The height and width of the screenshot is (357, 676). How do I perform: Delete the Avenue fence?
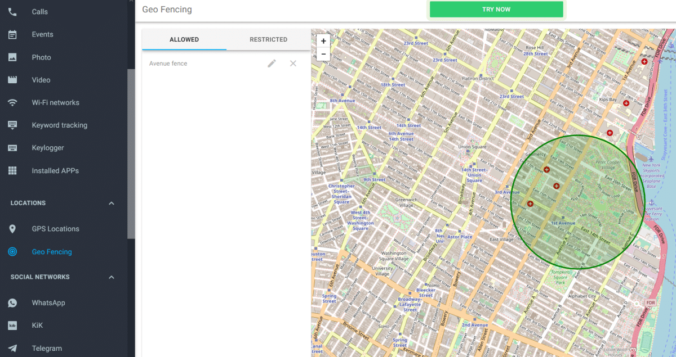(293, 64)
